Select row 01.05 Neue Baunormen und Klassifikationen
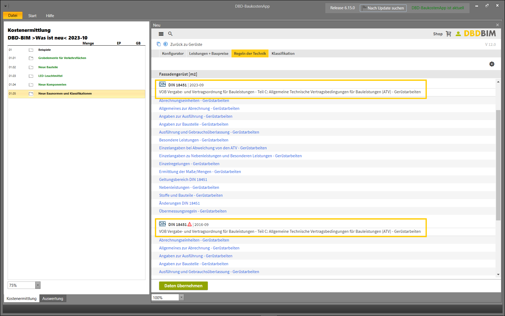Screen dimensions: 505x316 click(x=77, y=94)
